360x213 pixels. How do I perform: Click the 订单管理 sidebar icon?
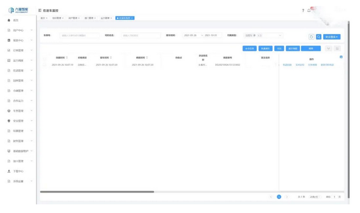coord(9,50)
